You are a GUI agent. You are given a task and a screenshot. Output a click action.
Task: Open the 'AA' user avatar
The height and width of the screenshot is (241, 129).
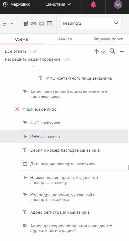click(x=118, y=4)
